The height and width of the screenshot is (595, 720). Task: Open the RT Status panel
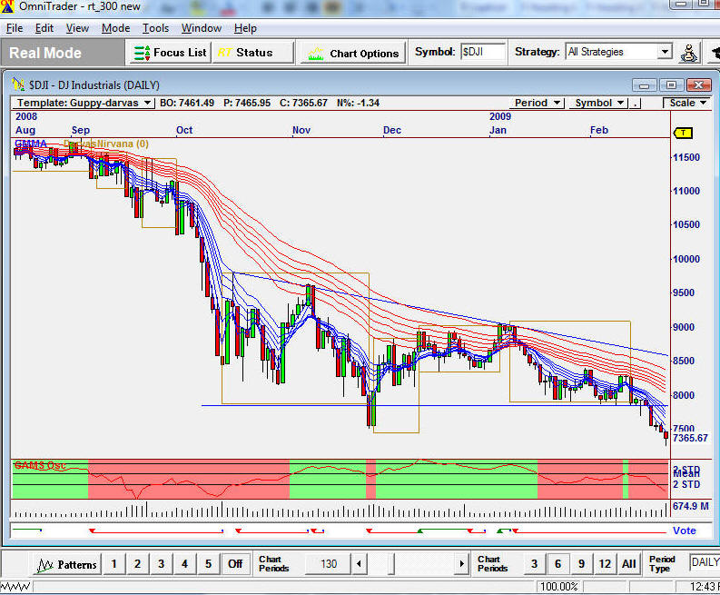(252, 53)
